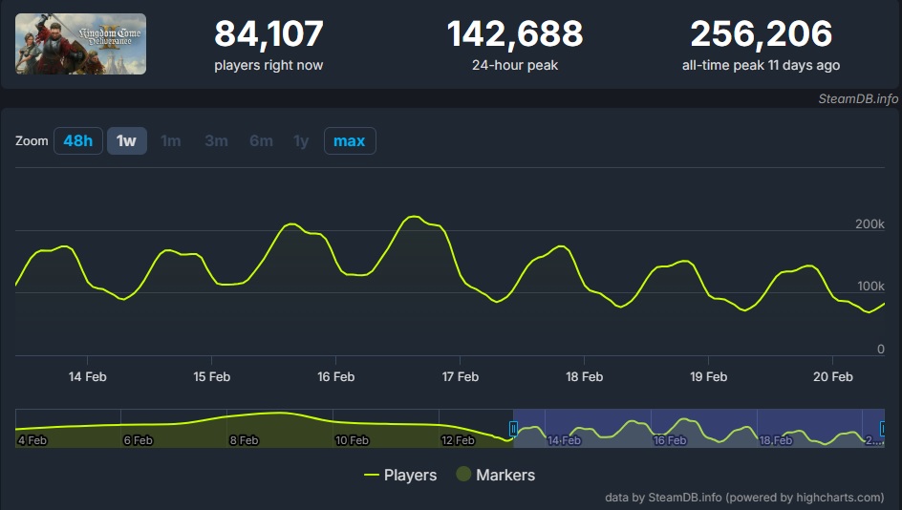Screen dimensions: 902x510
Task: Click the 142,688 24-hour peak figure
Action: 515,34
